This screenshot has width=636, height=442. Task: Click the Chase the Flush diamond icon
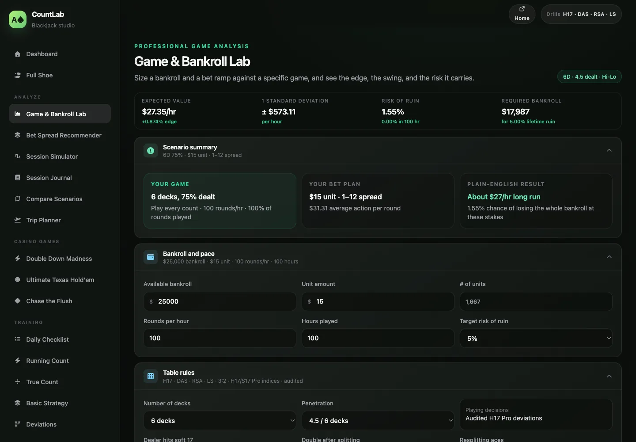18,301
